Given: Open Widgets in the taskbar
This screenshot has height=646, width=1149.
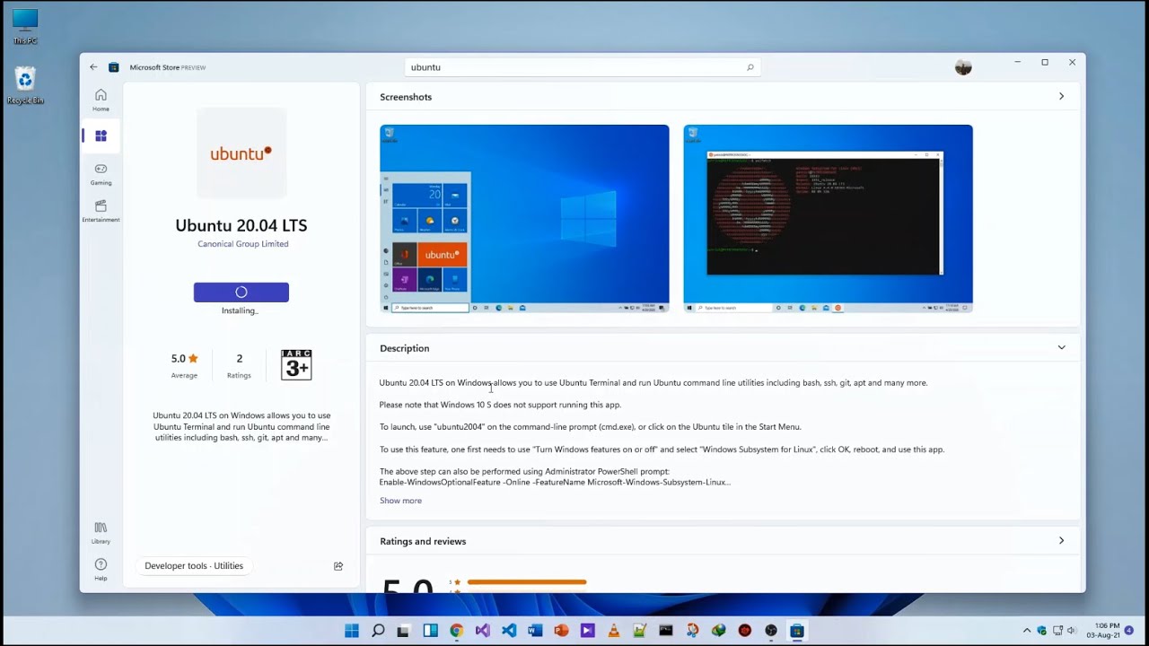Looking at the screenshot, I should [430, 631].
